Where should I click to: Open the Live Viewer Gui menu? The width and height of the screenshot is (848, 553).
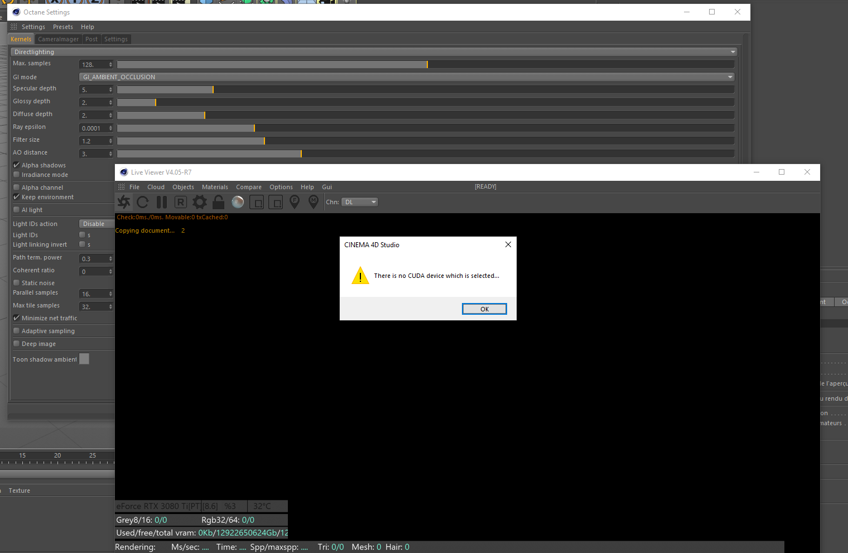tap(327, 187)
